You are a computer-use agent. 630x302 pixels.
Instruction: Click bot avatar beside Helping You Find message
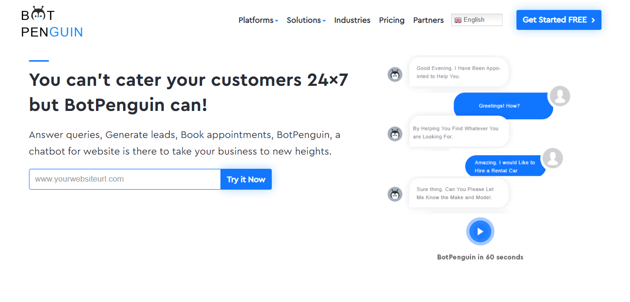tap(395, 134)
